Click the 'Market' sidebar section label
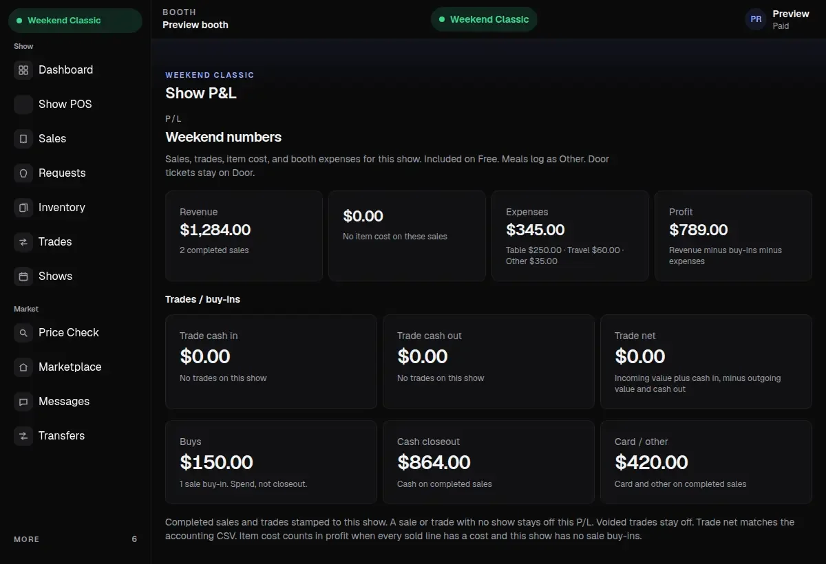The height and width of the screenshot is (564, 826). (26, 309)
